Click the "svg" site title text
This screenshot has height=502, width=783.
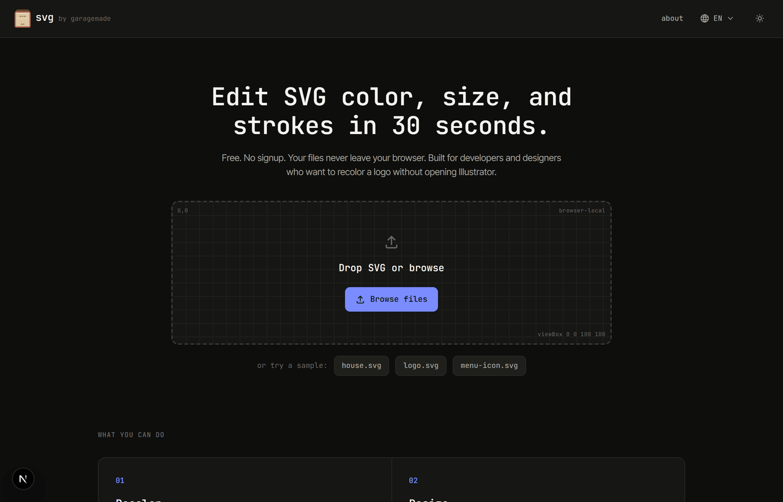click(45, 17)
